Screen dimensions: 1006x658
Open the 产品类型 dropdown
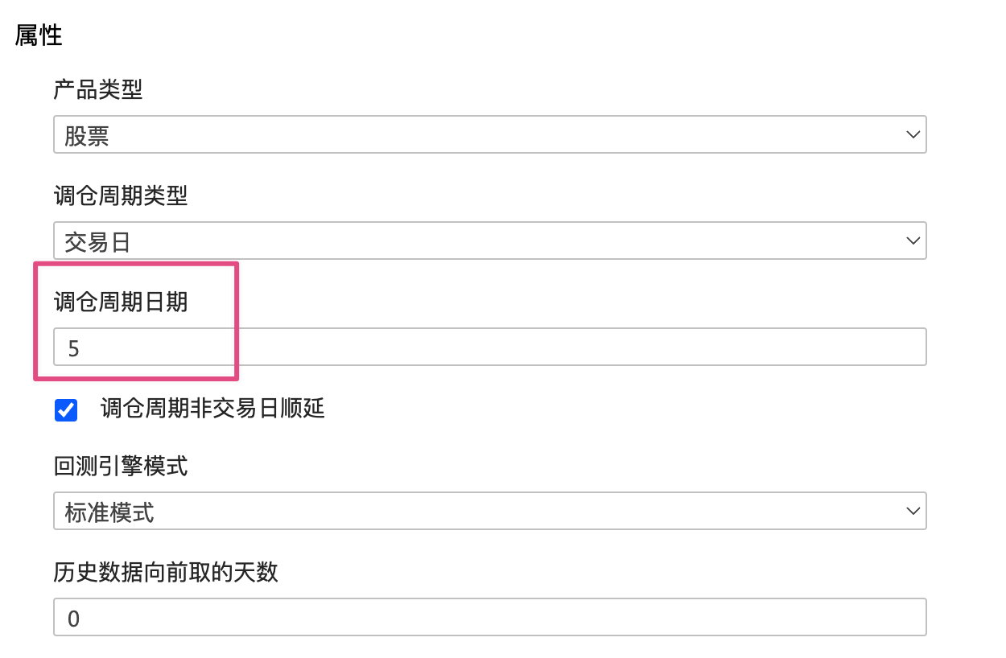(489, 135)
